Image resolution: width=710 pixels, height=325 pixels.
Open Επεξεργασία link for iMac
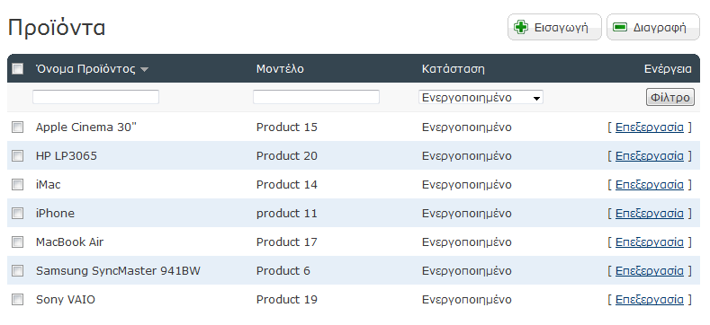pos(650,184)
